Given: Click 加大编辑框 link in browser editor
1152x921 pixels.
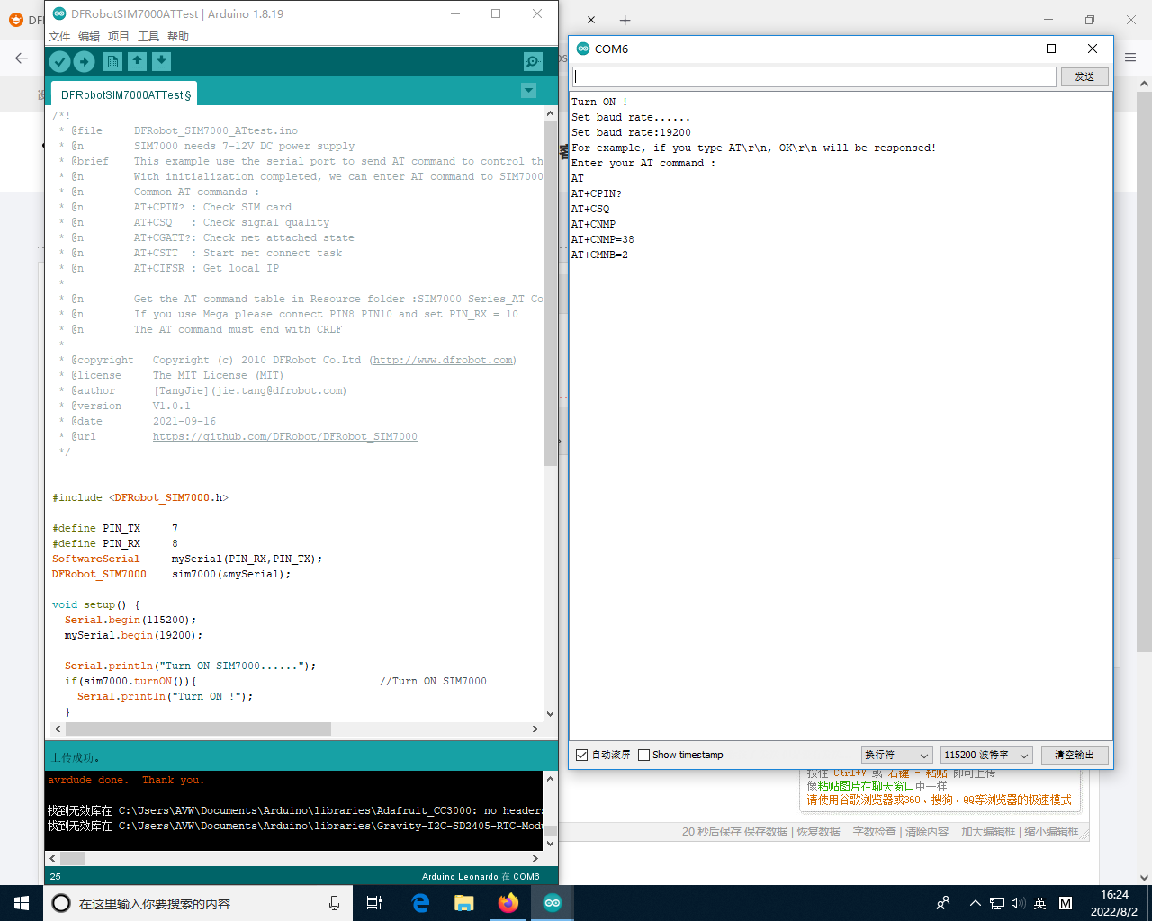Looking at the screenshot, I should click(988, 832).
